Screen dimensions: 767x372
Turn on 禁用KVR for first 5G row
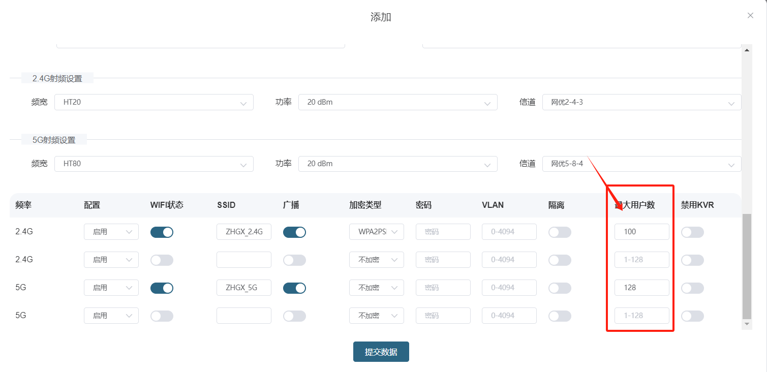(x=692, y=288)
